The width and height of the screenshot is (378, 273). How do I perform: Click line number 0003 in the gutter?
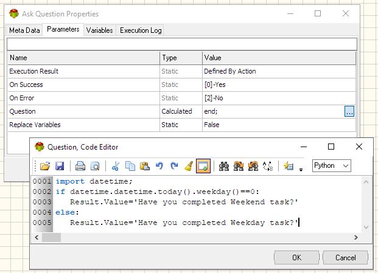coord(42,202)
